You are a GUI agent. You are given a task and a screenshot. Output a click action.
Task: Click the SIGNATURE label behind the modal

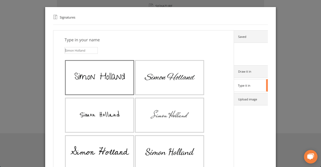pyautogui.click(x=164, y=6)
